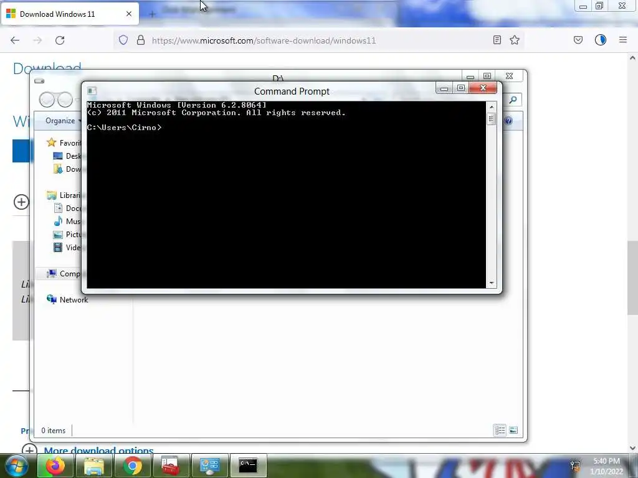
Task: Open File Explorer from the taskbar
Action: pos(93,466)
